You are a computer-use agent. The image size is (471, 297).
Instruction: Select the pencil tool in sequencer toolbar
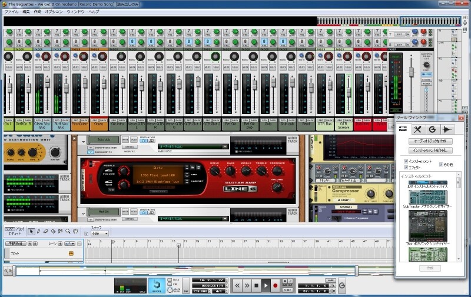39,231
